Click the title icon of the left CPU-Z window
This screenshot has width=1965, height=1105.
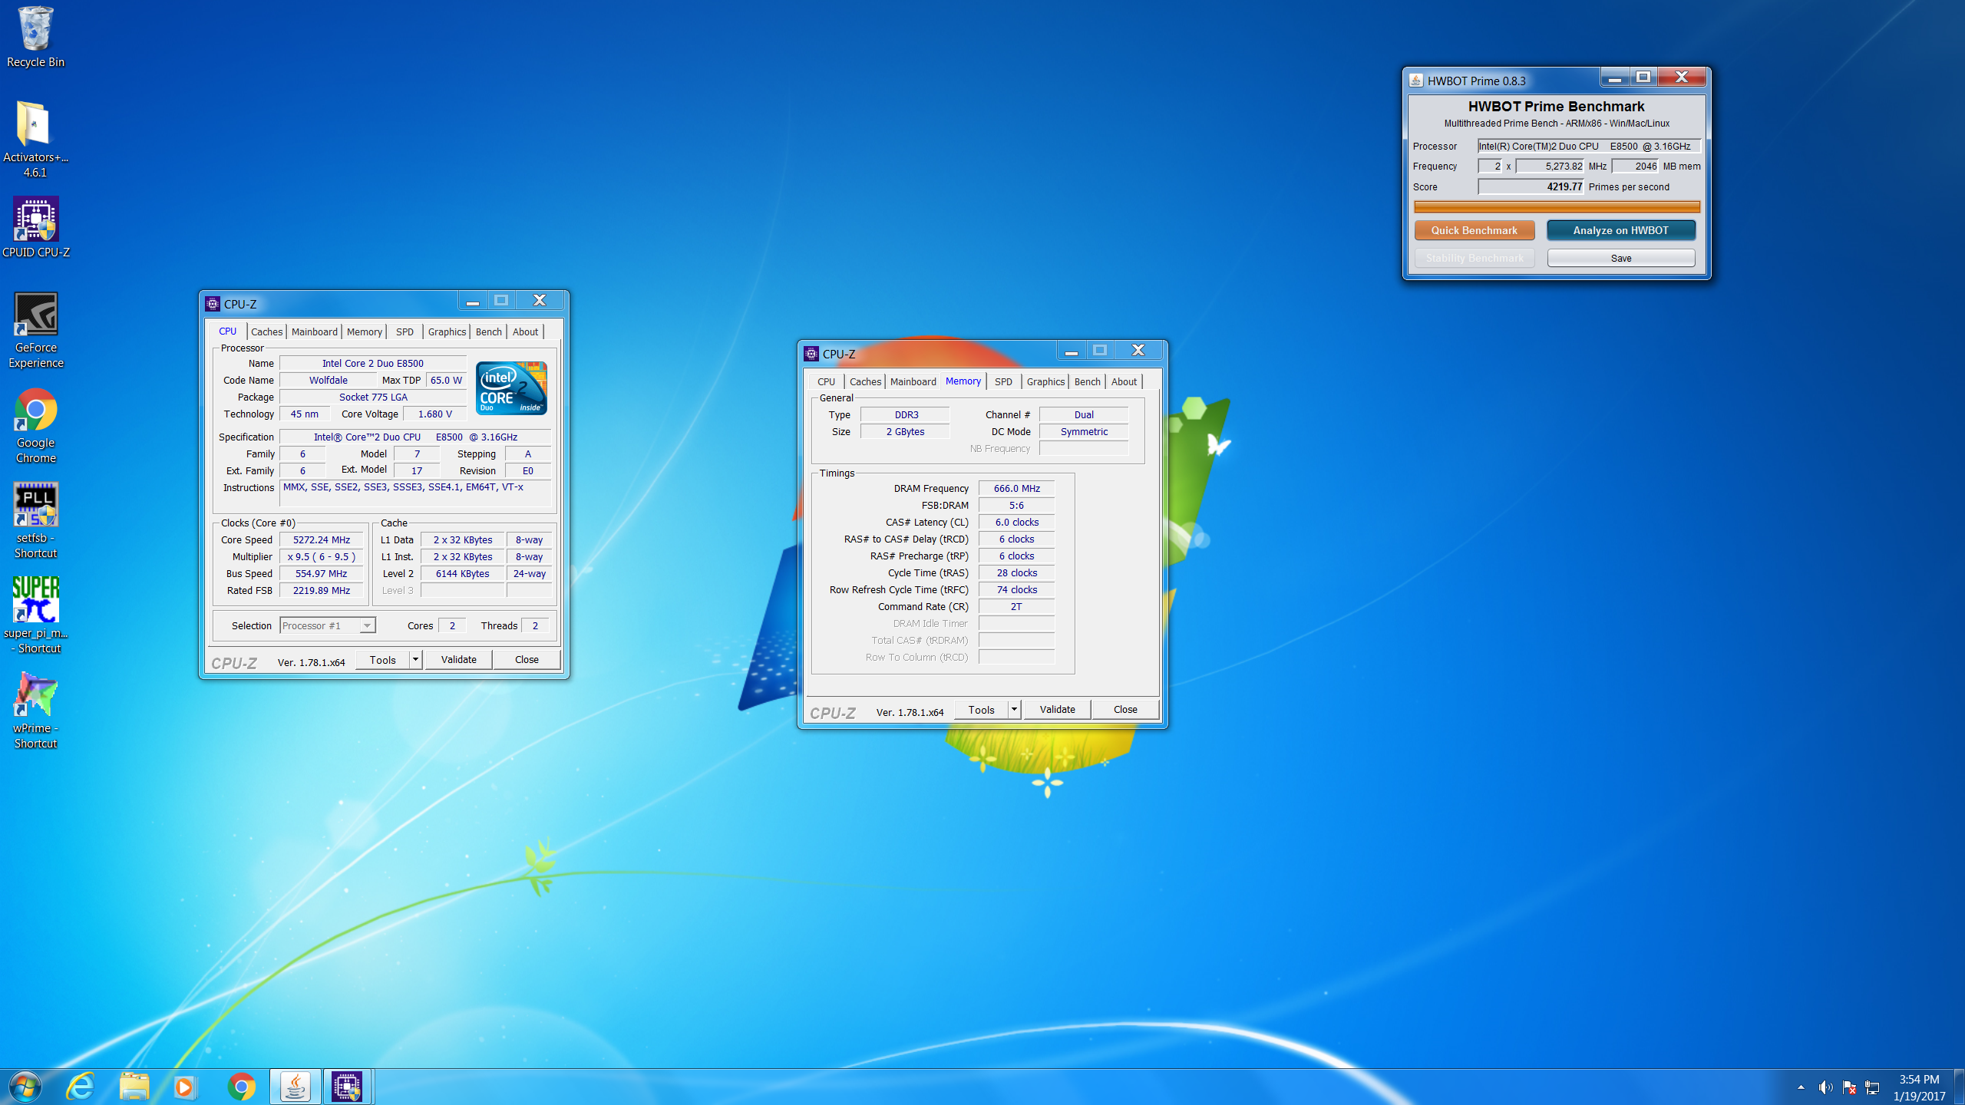pos(213,304)
